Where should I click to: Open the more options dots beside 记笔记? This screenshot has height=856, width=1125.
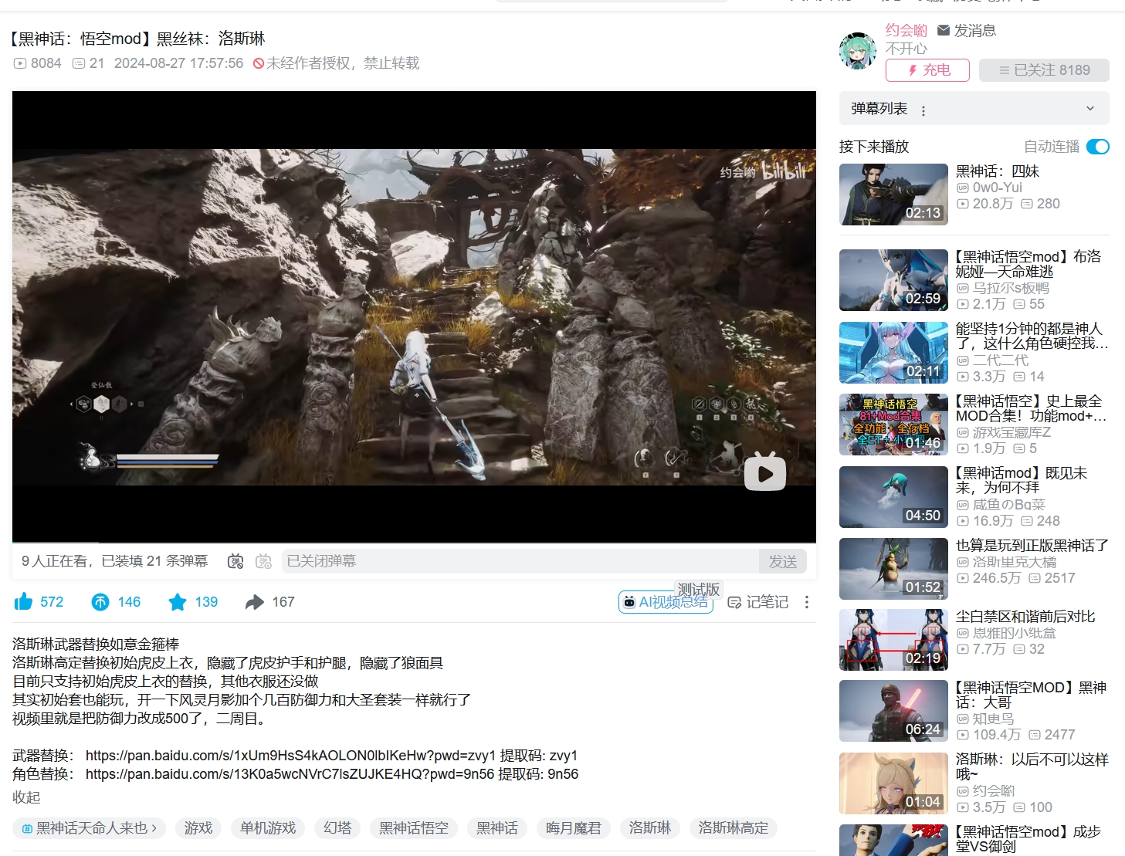tap(807, 602)
